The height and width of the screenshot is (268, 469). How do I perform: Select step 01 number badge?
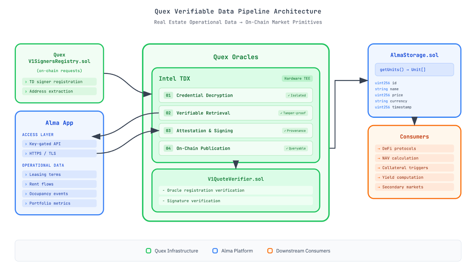[x=168, y=95]
